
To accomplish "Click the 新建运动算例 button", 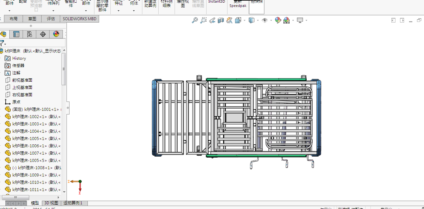I will [150, 4].
